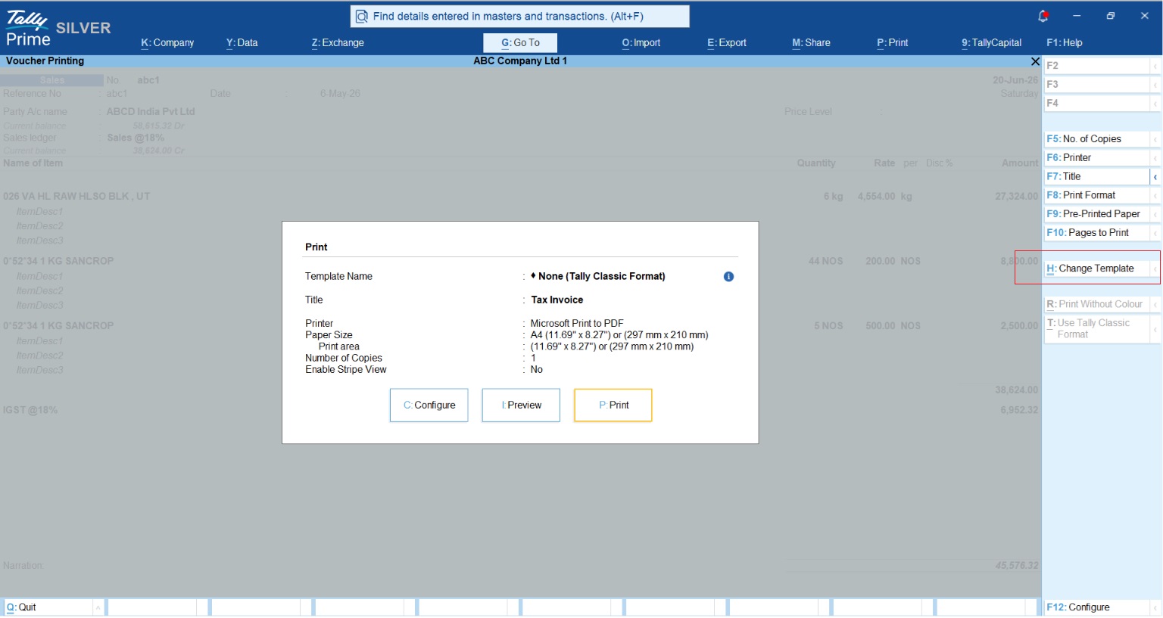The height and width of the screenshot is (618, 1163).
Task: Restore the application window
Action: 1111,16
